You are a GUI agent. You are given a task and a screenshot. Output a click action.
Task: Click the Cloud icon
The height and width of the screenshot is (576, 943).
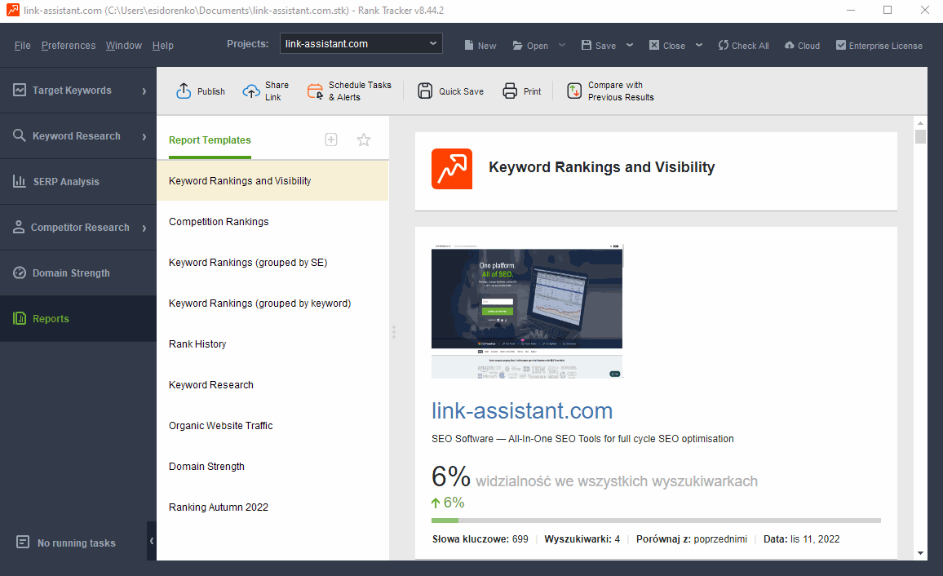(790, 45)
